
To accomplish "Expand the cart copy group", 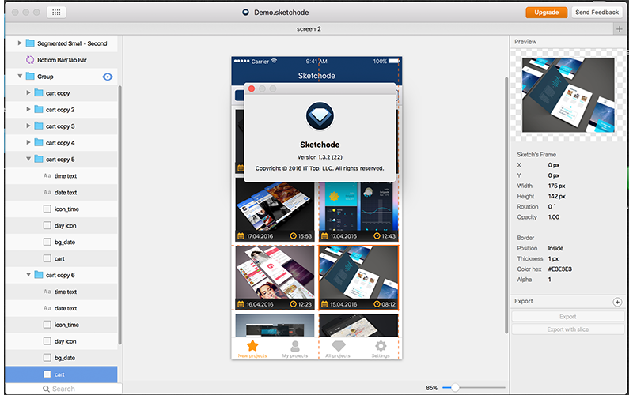I will (x=28, y=92).
